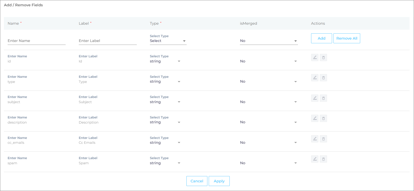This screenshot has height=191, width=414.
Task: Focus the Enter Name input field
Action: tap(36, 41)
